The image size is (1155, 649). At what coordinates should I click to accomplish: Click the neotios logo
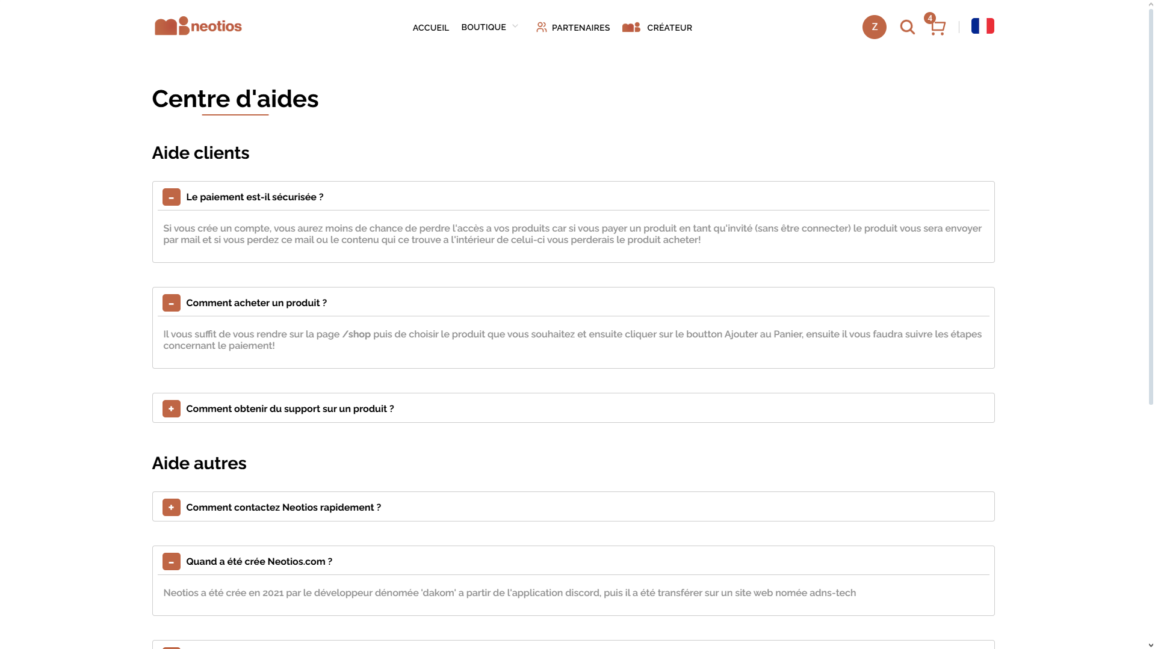[197, 26]
